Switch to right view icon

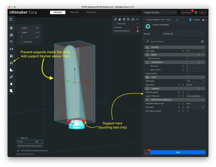(x=133, y=19)
